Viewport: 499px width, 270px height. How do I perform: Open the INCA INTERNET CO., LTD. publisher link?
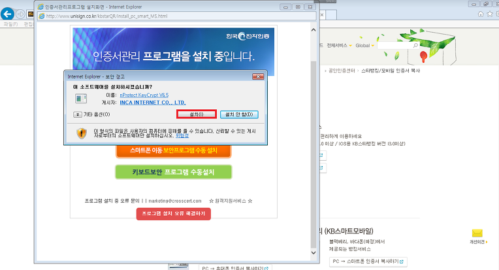coord(153,103)
